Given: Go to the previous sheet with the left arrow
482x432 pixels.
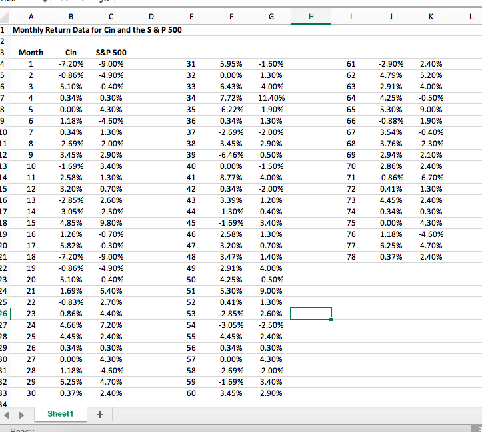Looking at the screenshot, I should tap(7, 415).
